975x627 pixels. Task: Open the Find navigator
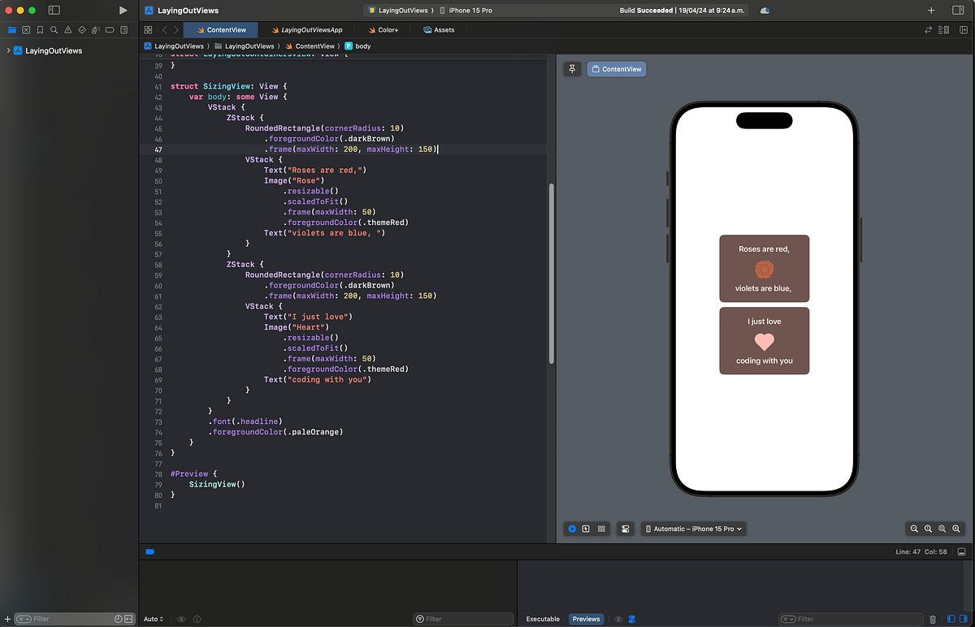coord(54,29)
